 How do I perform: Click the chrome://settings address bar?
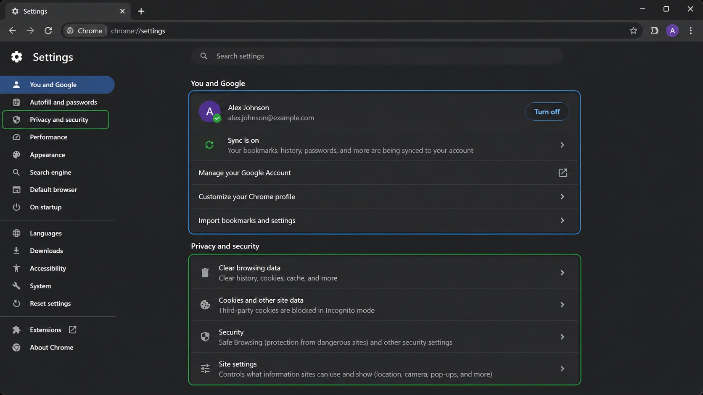352,31
